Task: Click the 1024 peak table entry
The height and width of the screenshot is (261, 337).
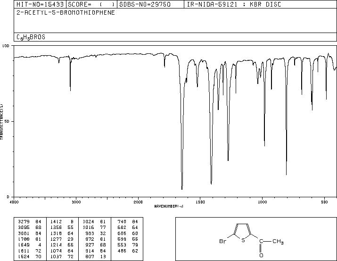Action: pyautogui.click(x=94, y=222)
